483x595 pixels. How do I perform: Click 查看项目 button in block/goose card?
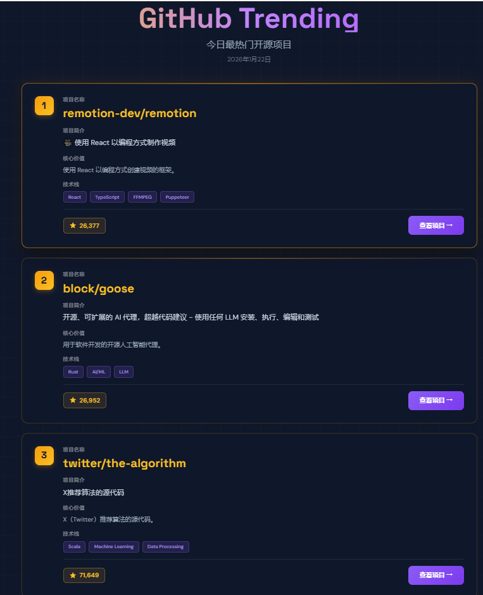(436, 400)
